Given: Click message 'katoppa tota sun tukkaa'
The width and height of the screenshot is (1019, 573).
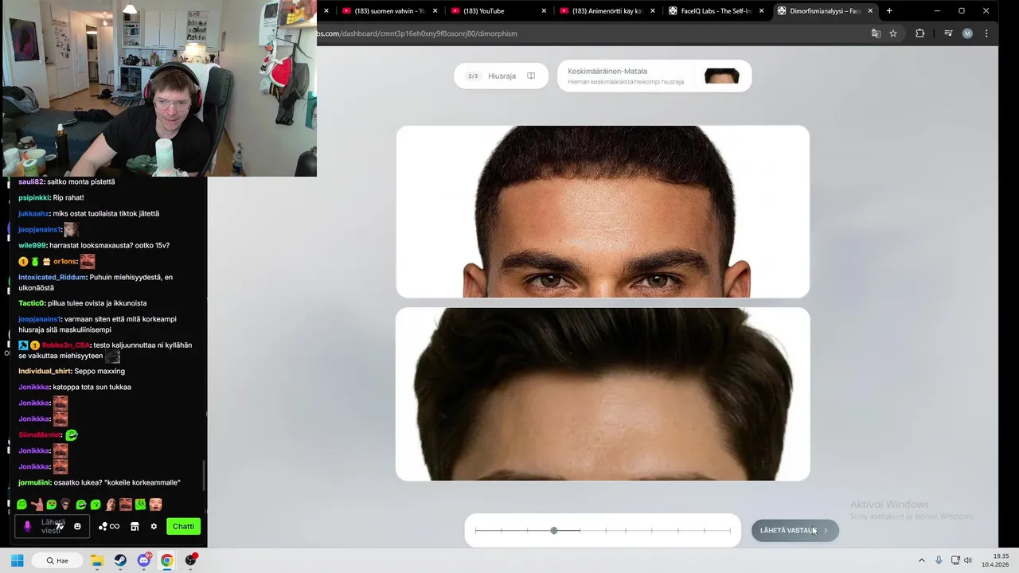Looking at the screenshot, I should (92, 387).
